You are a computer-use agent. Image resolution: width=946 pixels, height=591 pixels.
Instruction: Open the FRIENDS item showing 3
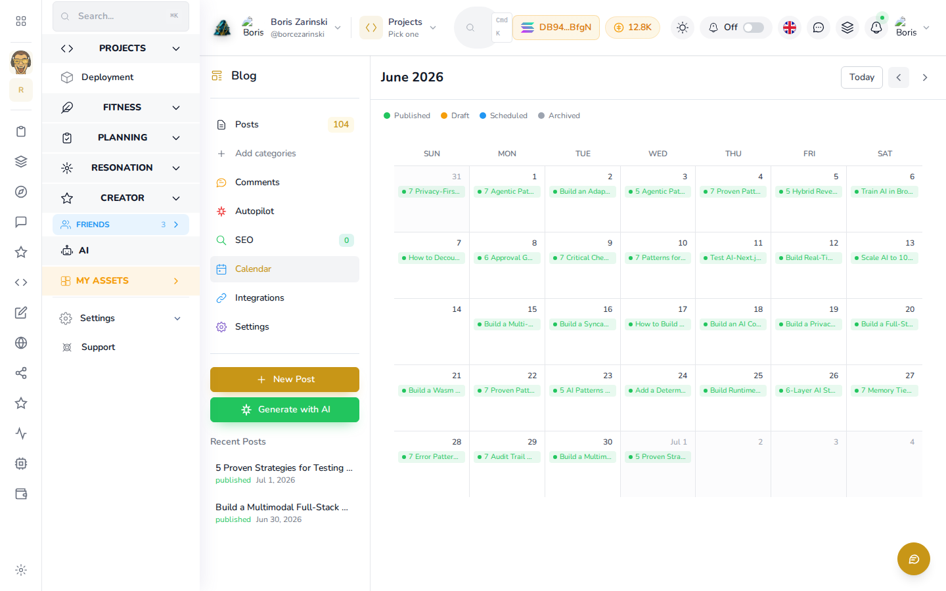pyautogui.click(x=121, y=225)
